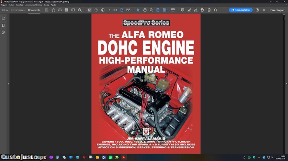288x161 pixels.
Task: Delete page with the trash can icon
Action: point(209,10)
